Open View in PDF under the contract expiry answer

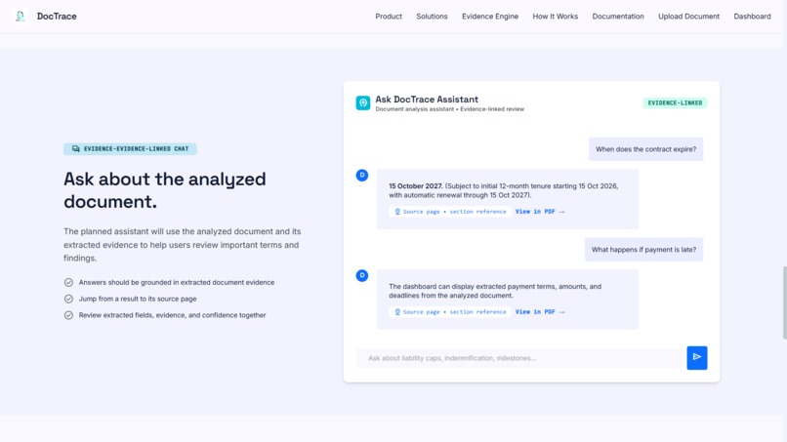[540, 212]
